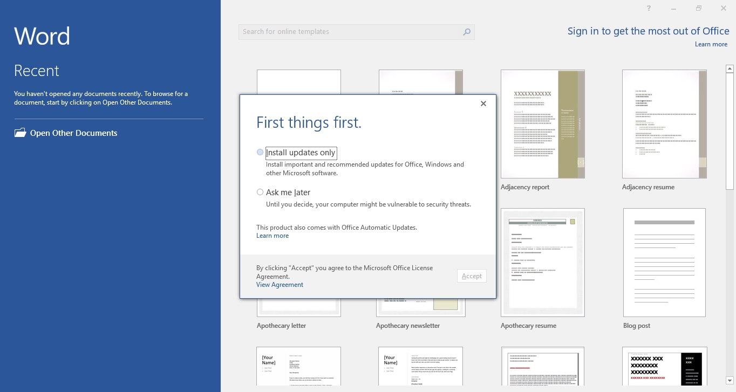Choose the Adjacency report template
The width and height of the screenshot is (736, 392).
543,124
